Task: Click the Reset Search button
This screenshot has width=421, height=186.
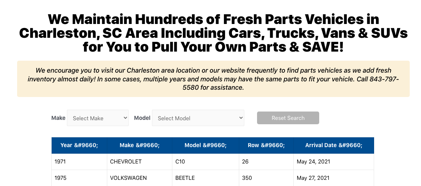Action: point(288,118)
